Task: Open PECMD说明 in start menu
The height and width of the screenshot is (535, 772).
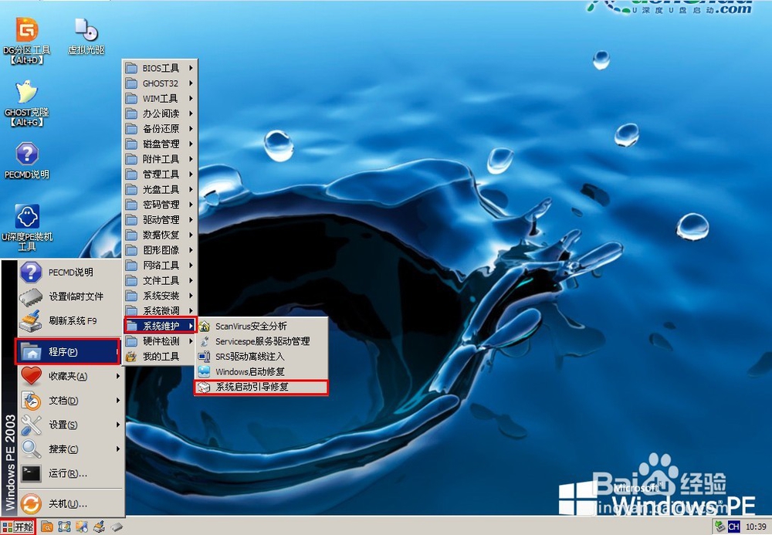Action: click(70, 273)
